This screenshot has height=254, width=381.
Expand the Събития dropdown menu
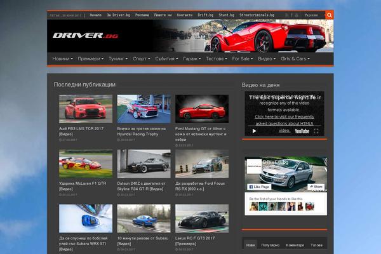166,58
